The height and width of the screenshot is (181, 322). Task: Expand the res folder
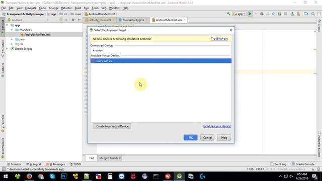[12, 44]
